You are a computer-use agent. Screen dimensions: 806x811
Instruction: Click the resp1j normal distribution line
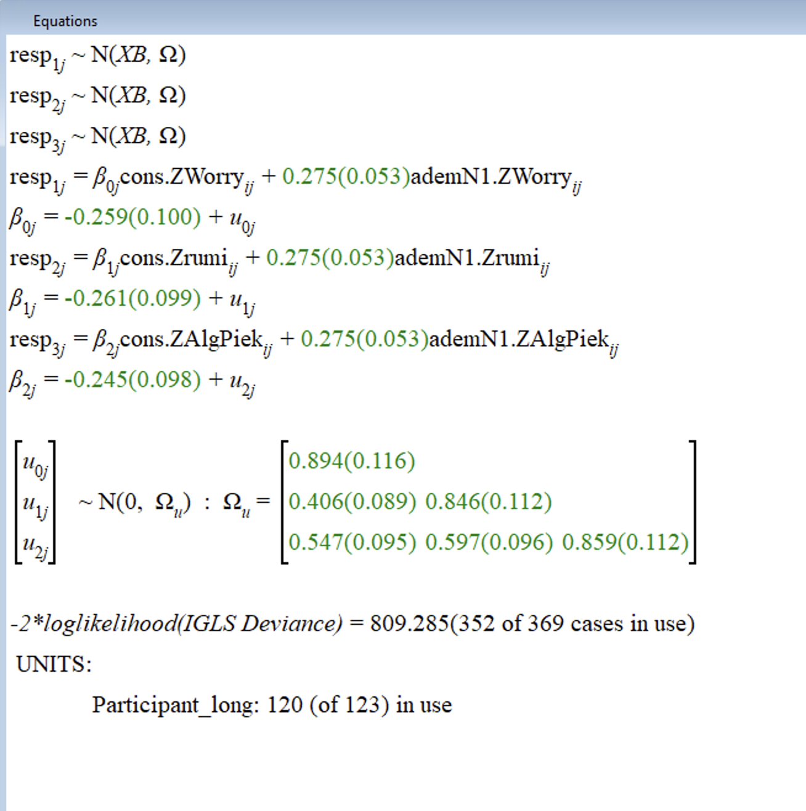point(97,55)
